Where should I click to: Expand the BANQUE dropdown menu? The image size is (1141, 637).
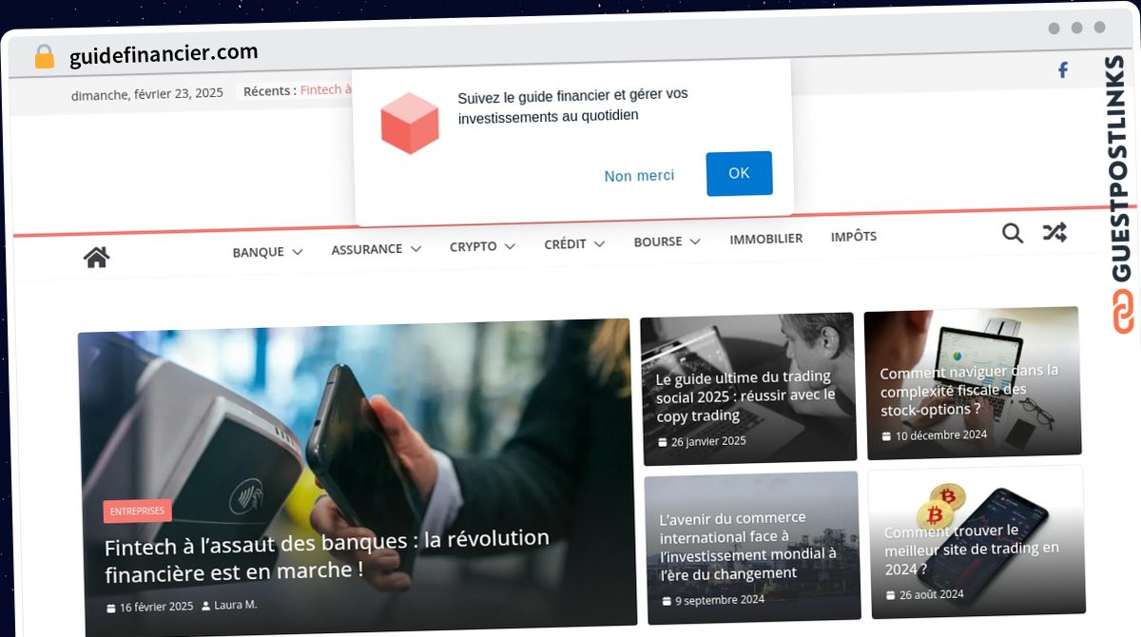pyautogui.click(x=267, y=252)
